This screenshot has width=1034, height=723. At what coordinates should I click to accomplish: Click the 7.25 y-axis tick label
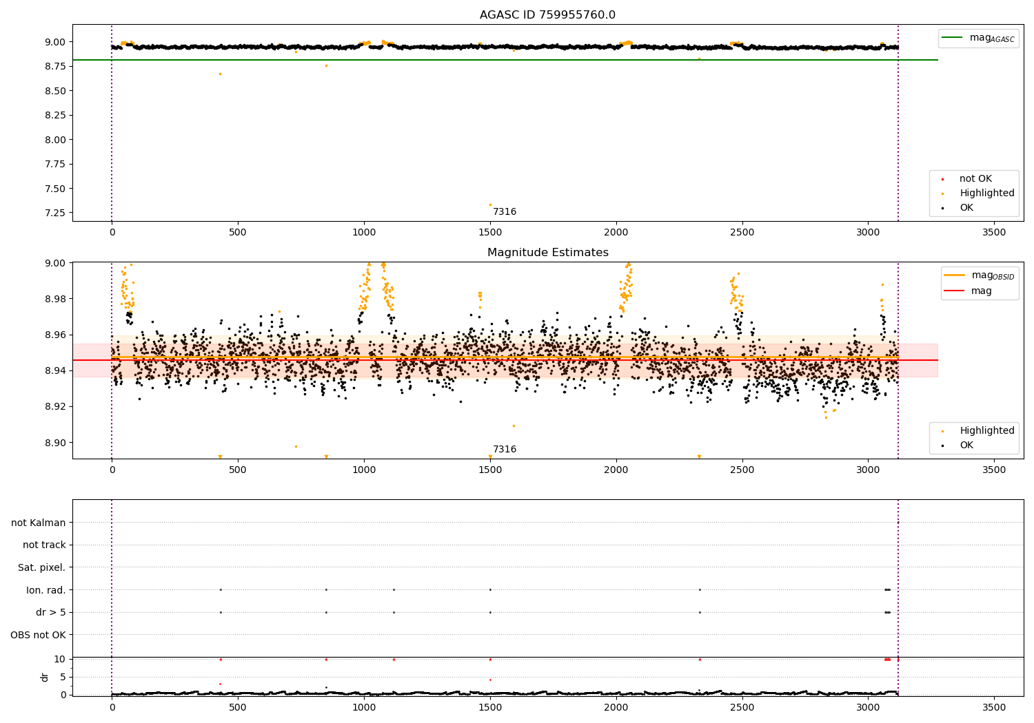click(55, 213)
